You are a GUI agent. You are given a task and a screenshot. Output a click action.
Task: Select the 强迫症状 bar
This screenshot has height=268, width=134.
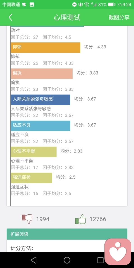coord(31,178)
